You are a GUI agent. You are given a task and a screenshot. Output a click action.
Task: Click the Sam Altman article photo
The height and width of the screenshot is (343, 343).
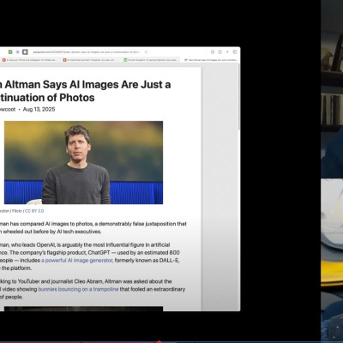pos(83,162)
